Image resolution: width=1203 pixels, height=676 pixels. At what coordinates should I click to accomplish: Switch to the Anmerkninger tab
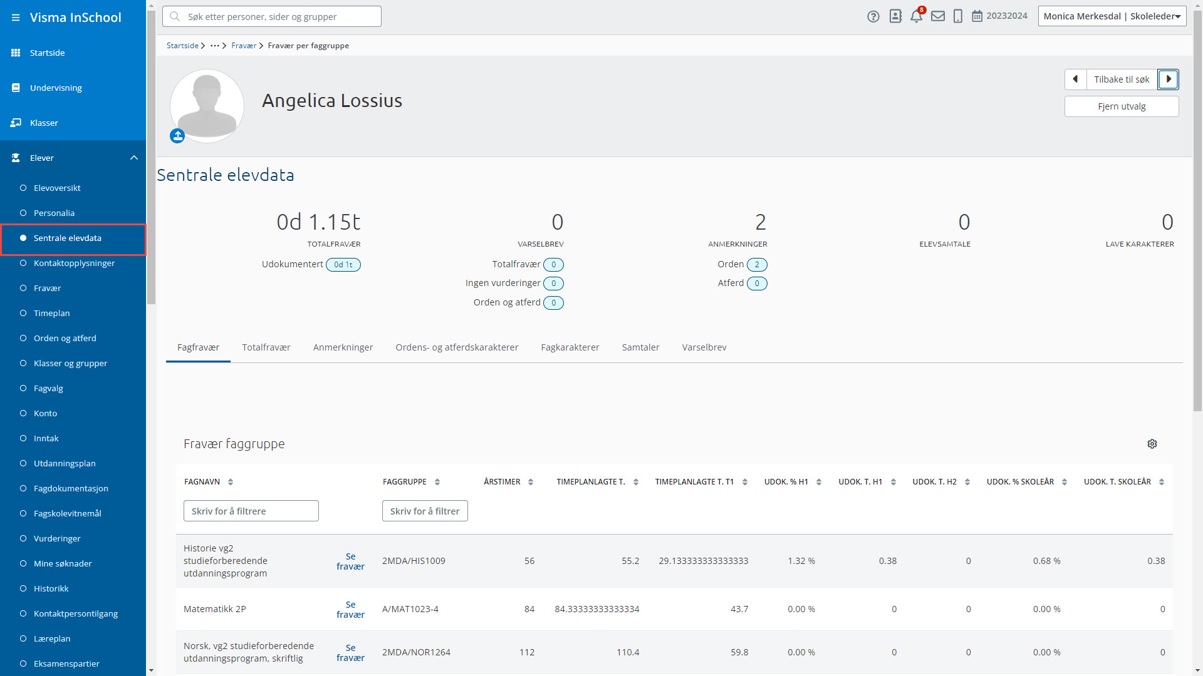(343, 347)
